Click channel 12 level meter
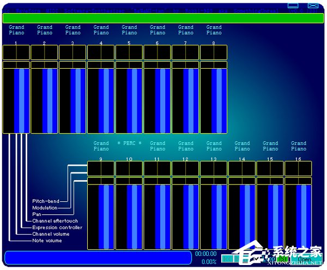This screenshot has height=270, width=327. click(185, 217)
